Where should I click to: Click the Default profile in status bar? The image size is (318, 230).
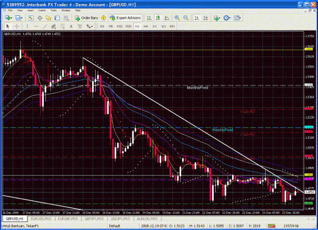[114, 226]
